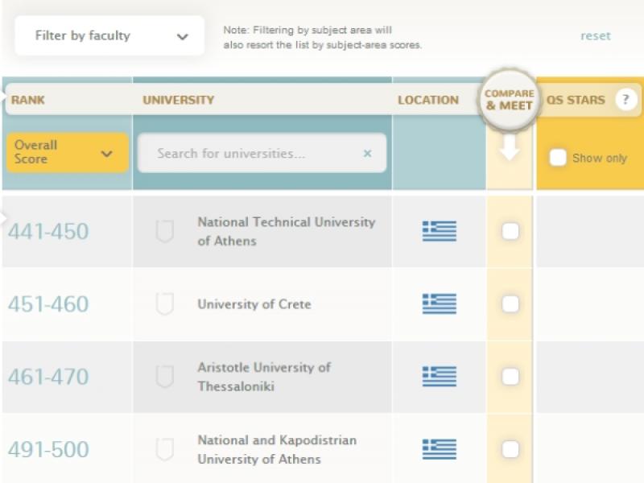
Task: Click the shield logo beside Aristotle University of Thessaloniki
Action: pos(164,377)
